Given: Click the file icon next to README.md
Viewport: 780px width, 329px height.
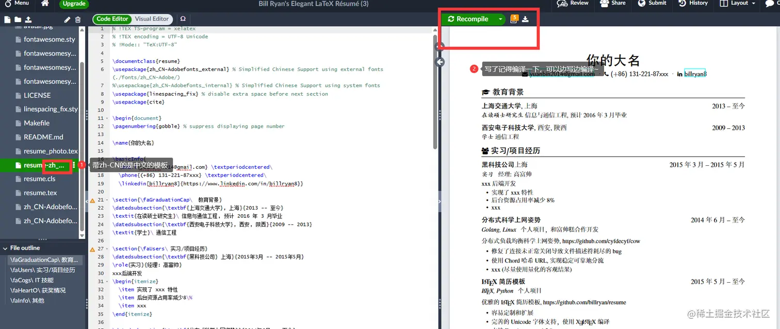Looking at the screenshot, I should [x=19, y=137].
